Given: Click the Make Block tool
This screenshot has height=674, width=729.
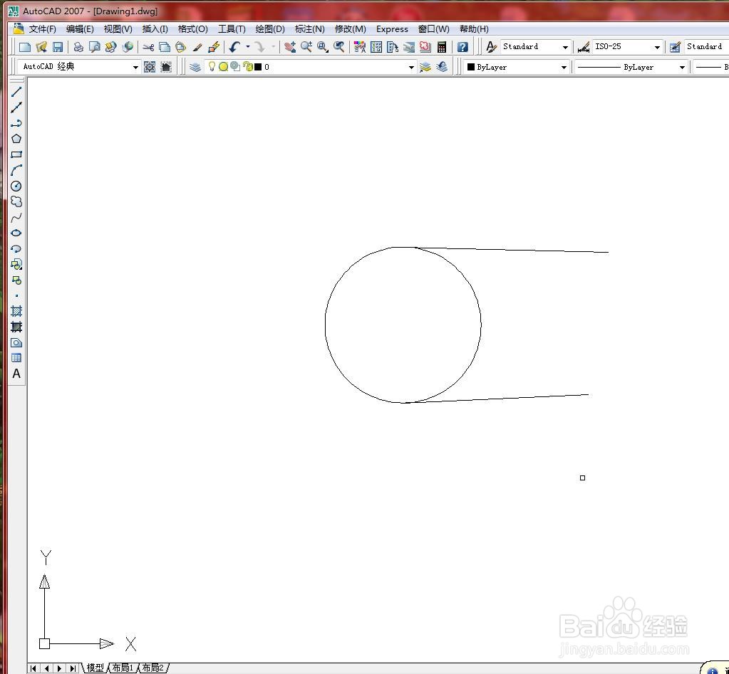Looking at the screenshot, I should 16,280.
